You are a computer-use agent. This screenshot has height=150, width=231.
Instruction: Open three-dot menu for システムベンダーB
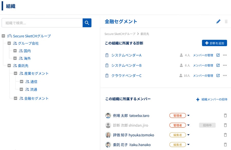click(x=225, y=65)
